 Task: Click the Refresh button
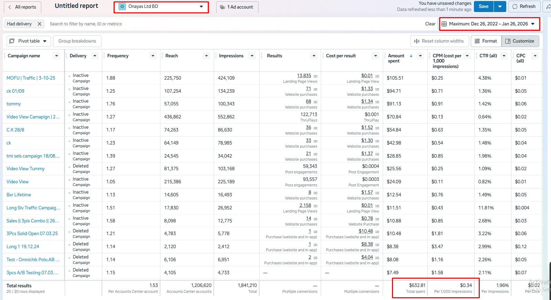tap(523, 7)
